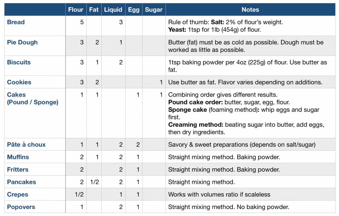Click the Notes column header

click(x=250, y=10)
